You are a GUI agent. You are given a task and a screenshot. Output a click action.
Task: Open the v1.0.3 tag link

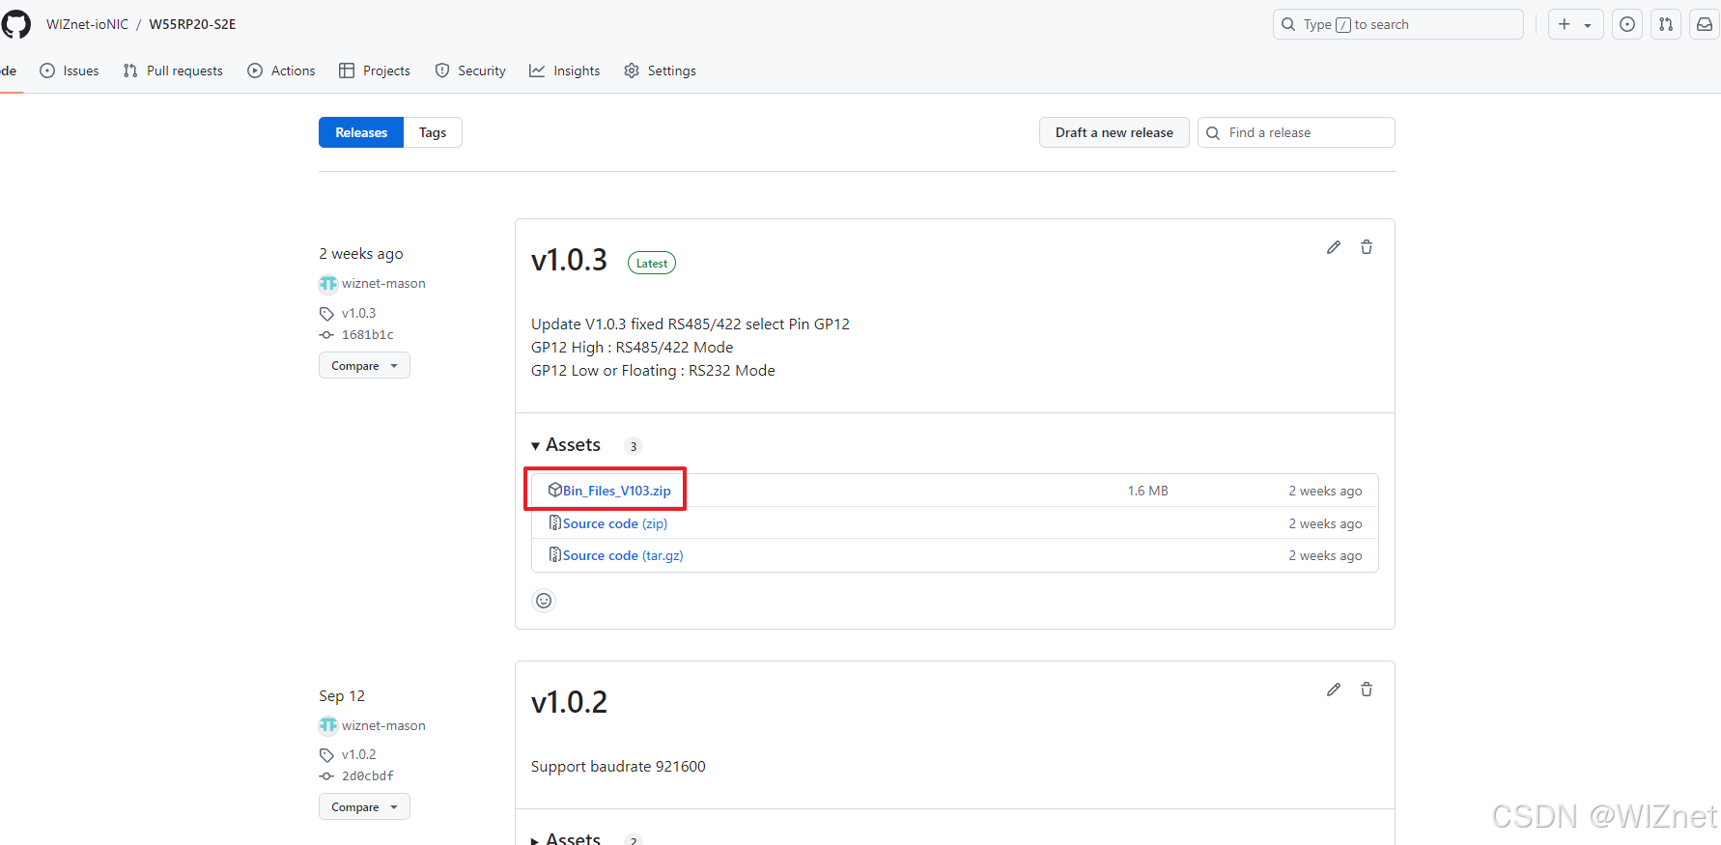[x=358, y=313]
